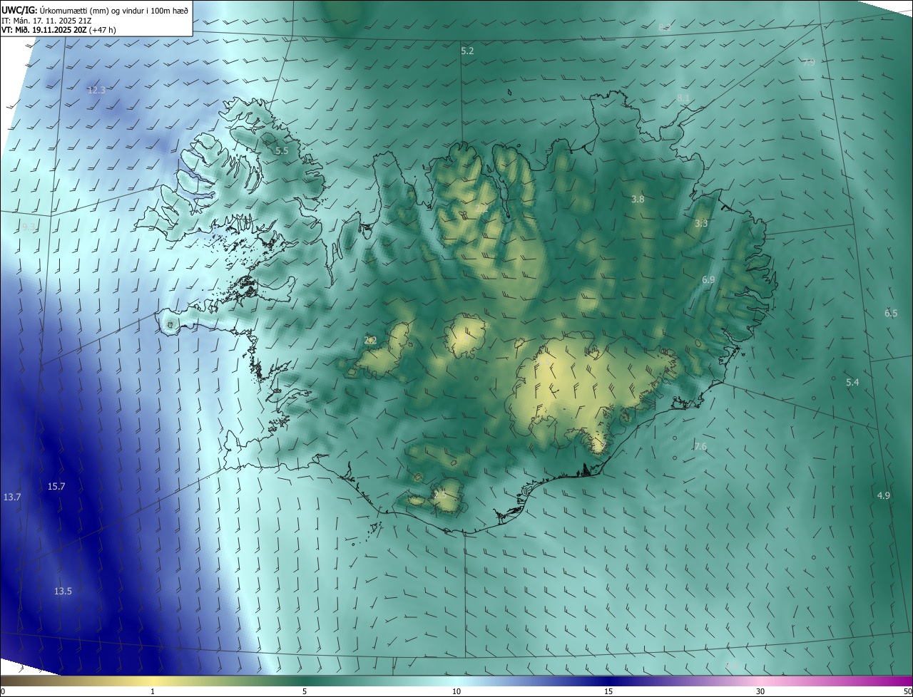Click the 5.4 value southeast of Iceland
913x697 pixels.
coord(852,383)
